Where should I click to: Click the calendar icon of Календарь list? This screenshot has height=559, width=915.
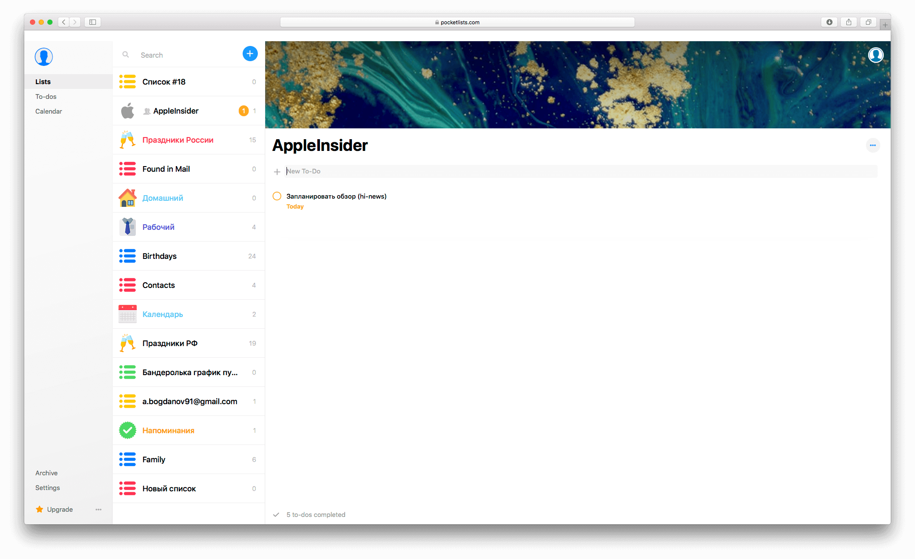(128, 314)
